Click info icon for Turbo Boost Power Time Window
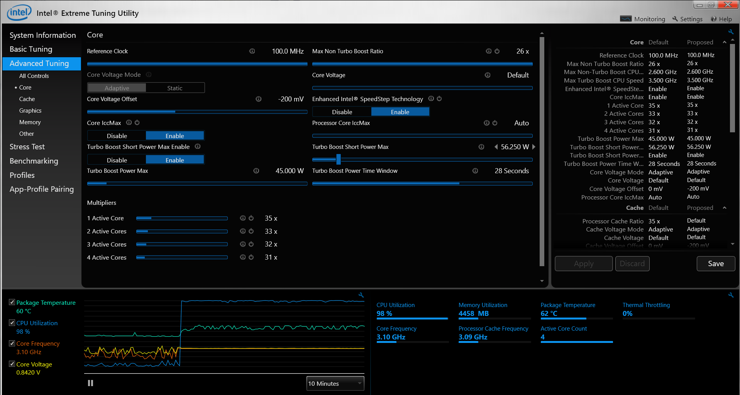740x395 pixels. coord(475,170)
